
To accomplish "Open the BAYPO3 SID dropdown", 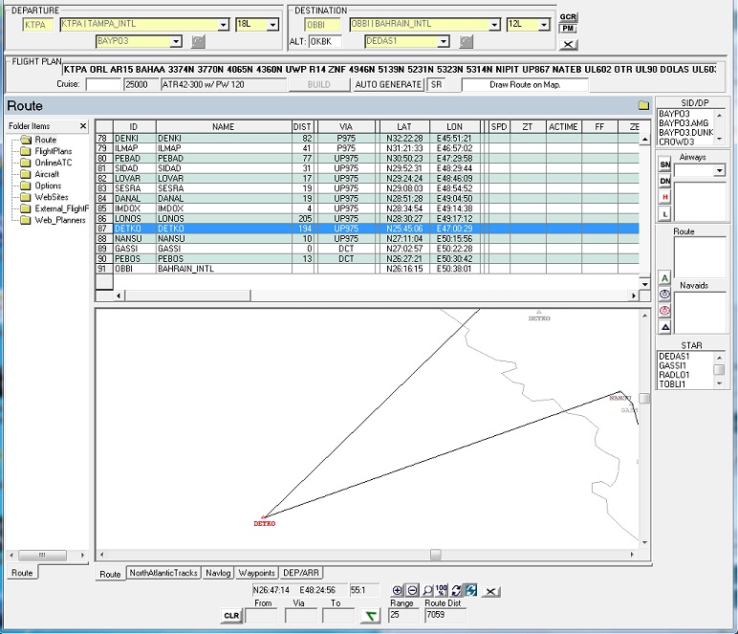I will click(x=176, y=41).
